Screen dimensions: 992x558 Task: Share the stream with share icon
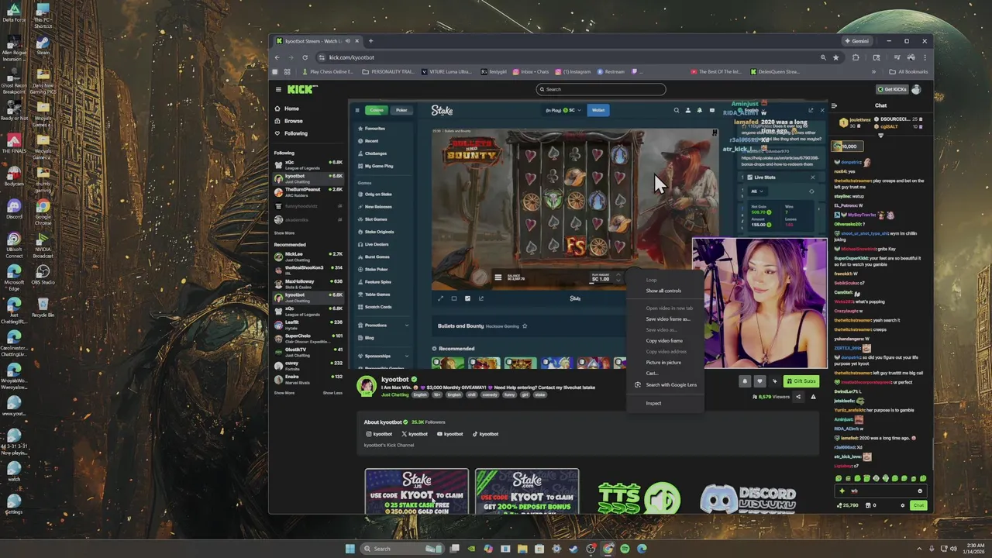798,397
